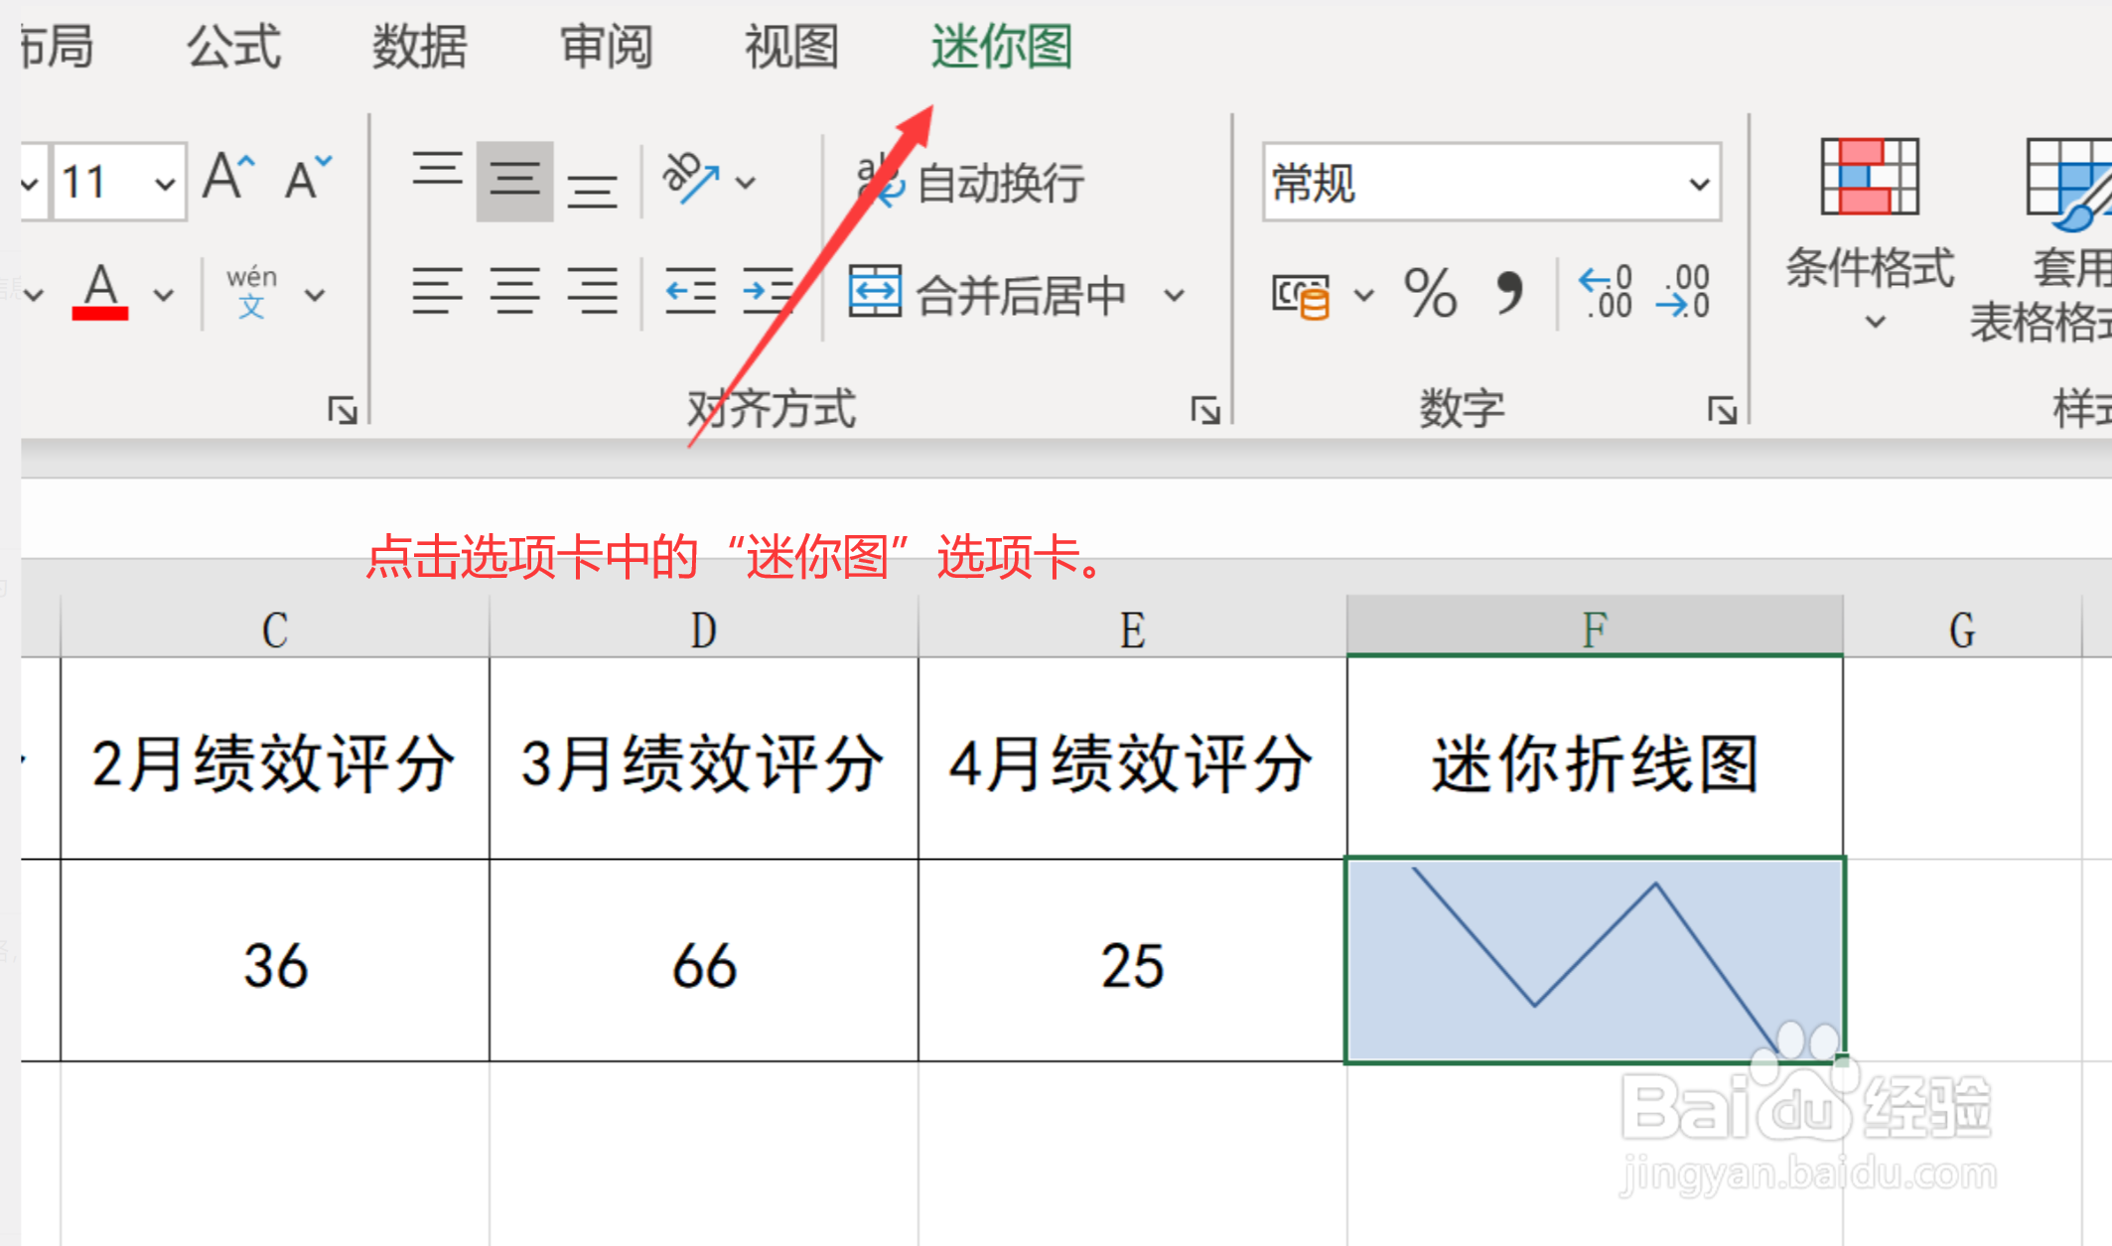Viewport: 2112px width, 1246px height.
Task: Open the font color dropdown arrow
Action: pos(161,294)
